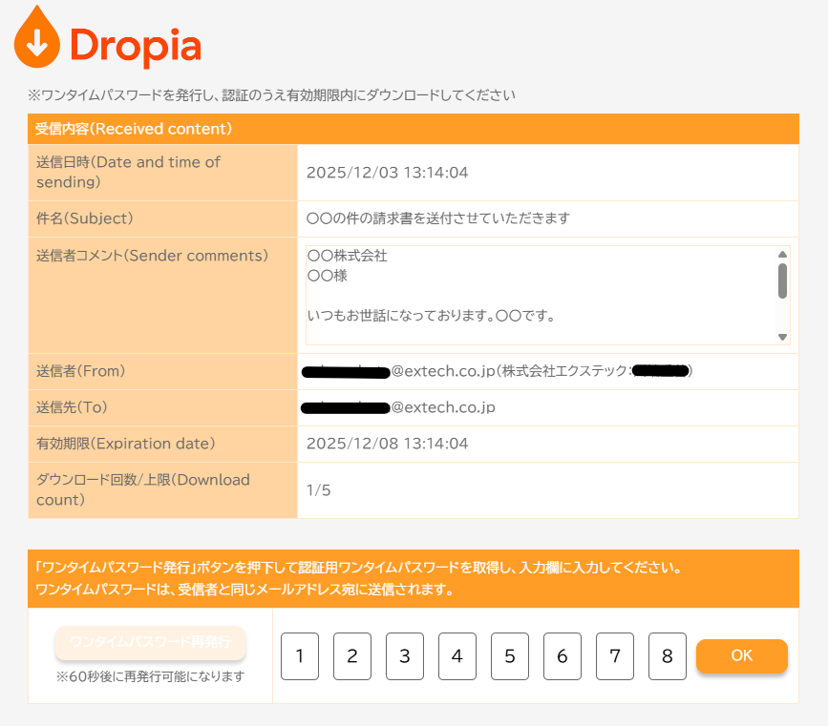Click the scroll up arrow in sender comments
Viewport: 828px width, 726px height.
click(x=782, y=255)
